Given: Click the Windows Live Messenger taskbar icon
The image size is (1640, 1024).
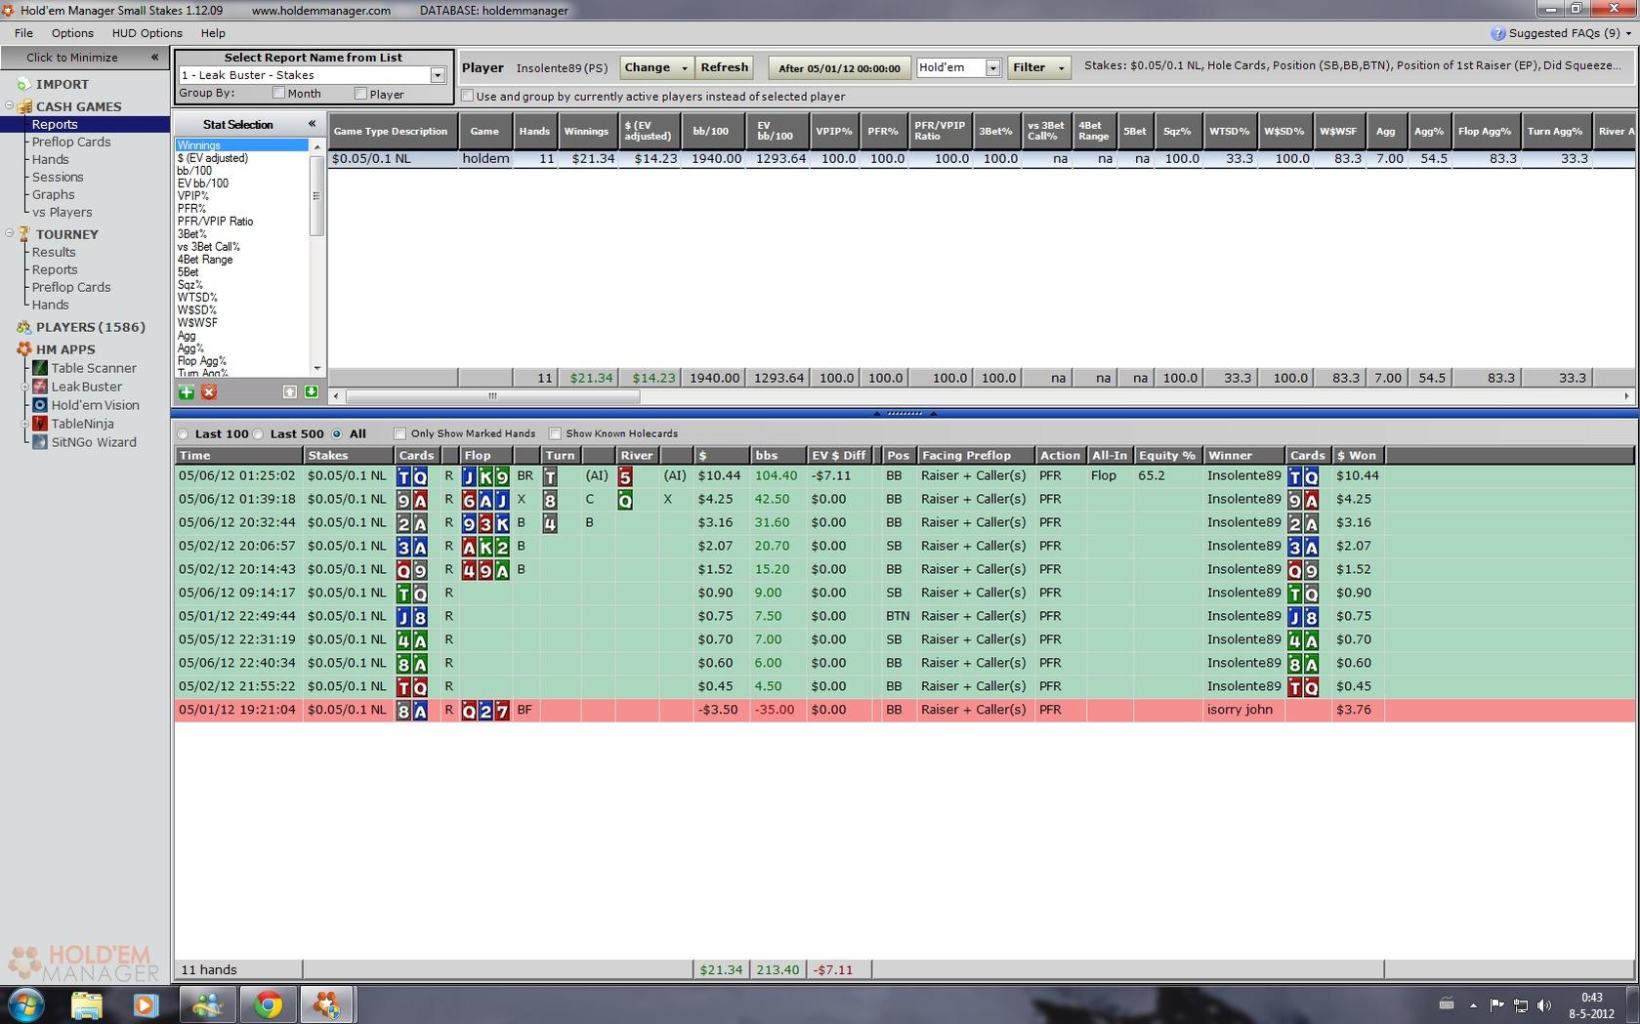Looking at the screenshot, I should (x=206, y=1004).
